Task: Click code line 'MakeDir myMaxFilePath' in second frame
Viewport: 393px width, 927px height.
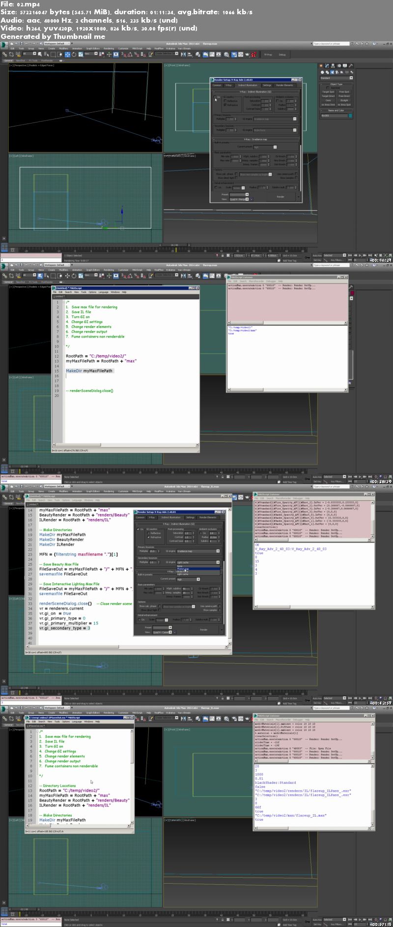Action: (x=89, y=371)
